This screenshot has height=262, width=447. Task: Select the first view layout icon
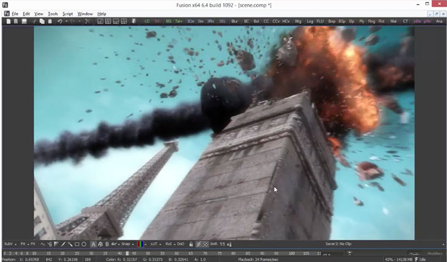click(100, 21)
